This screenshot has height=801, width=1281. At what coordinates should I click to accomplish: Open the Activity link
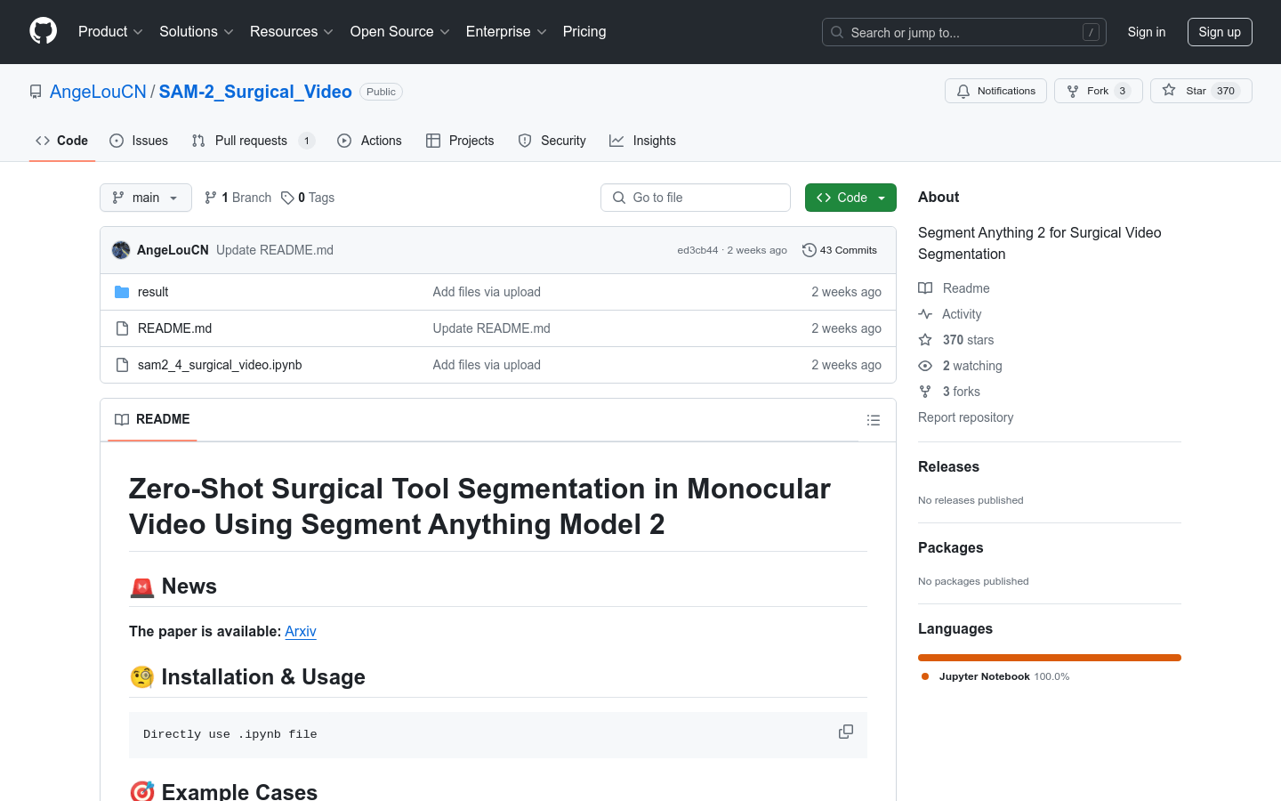pyautogui.click(x=949, y=314)
